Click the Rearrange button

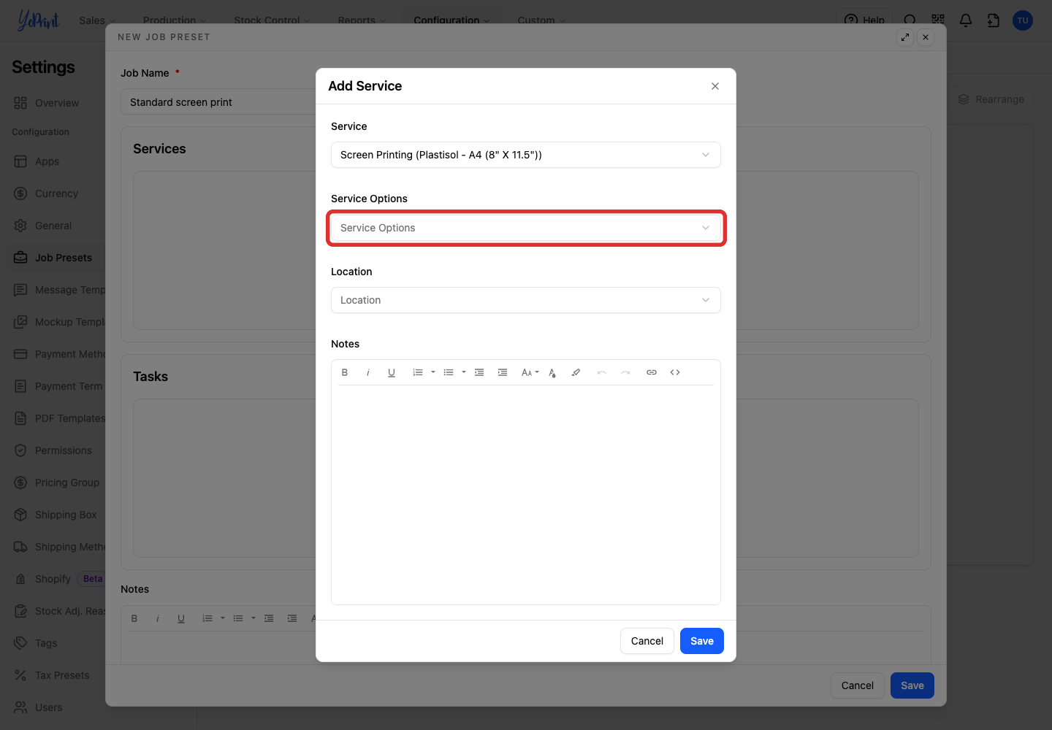coord(991,99)
